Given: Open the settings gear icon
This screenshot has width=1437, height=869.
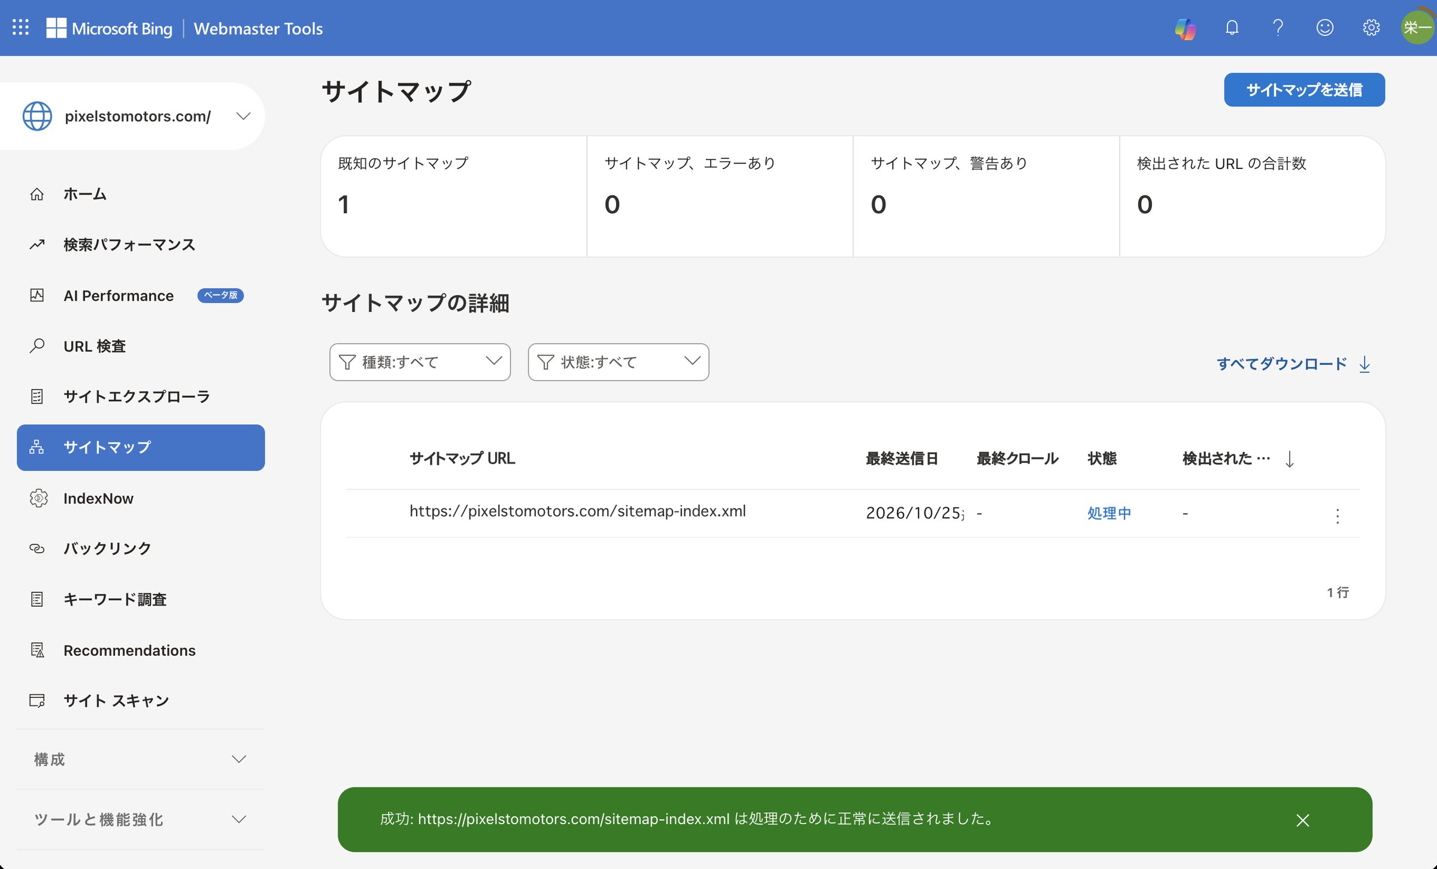Looking at the screenshot, I should pos(1371,28).
